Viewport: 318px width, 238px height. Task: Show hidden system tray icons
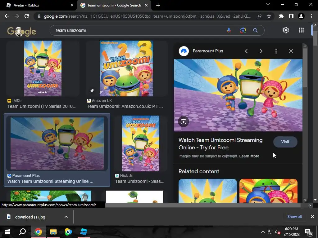point(263,232)
